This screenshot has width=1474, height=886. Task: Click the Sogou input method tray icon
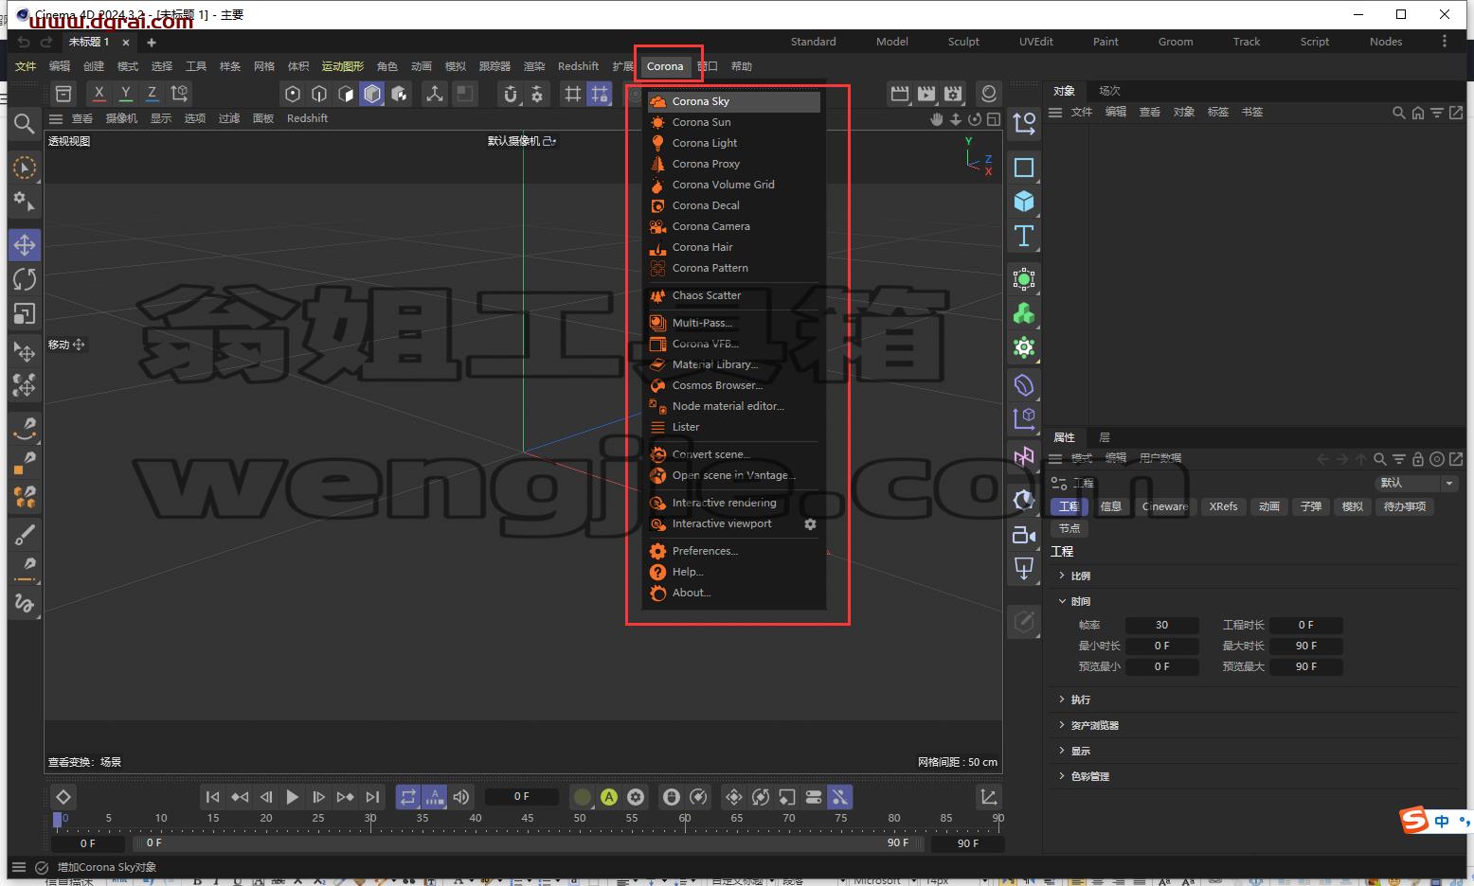(x=1414, y=821)
